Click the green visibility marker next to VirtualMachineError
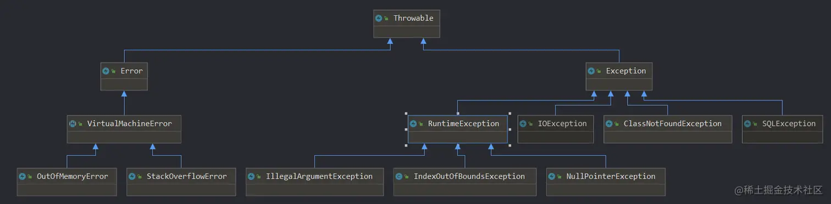This screenshot has height=204, width=831. coord(80,124)
